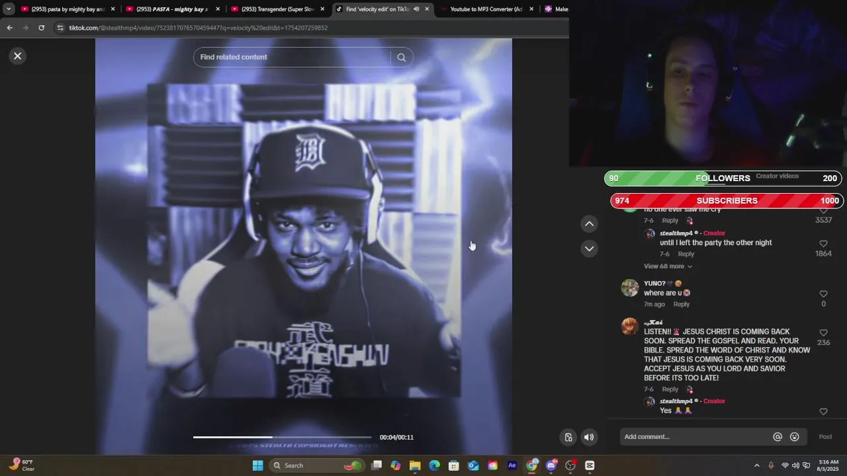Click the microphone icon in system tray
This screenshot has height=476, width=847.
coord(772,465)
